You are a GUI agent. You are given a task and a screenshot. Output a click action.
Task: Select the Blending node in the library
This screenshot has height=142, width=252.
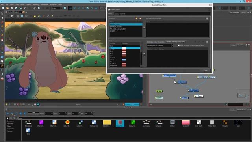tap(28, 123)
